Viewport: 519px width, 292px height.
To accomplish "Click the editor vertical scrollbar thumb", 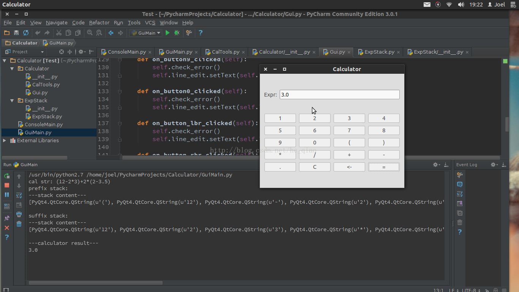I will pos(507,124).
